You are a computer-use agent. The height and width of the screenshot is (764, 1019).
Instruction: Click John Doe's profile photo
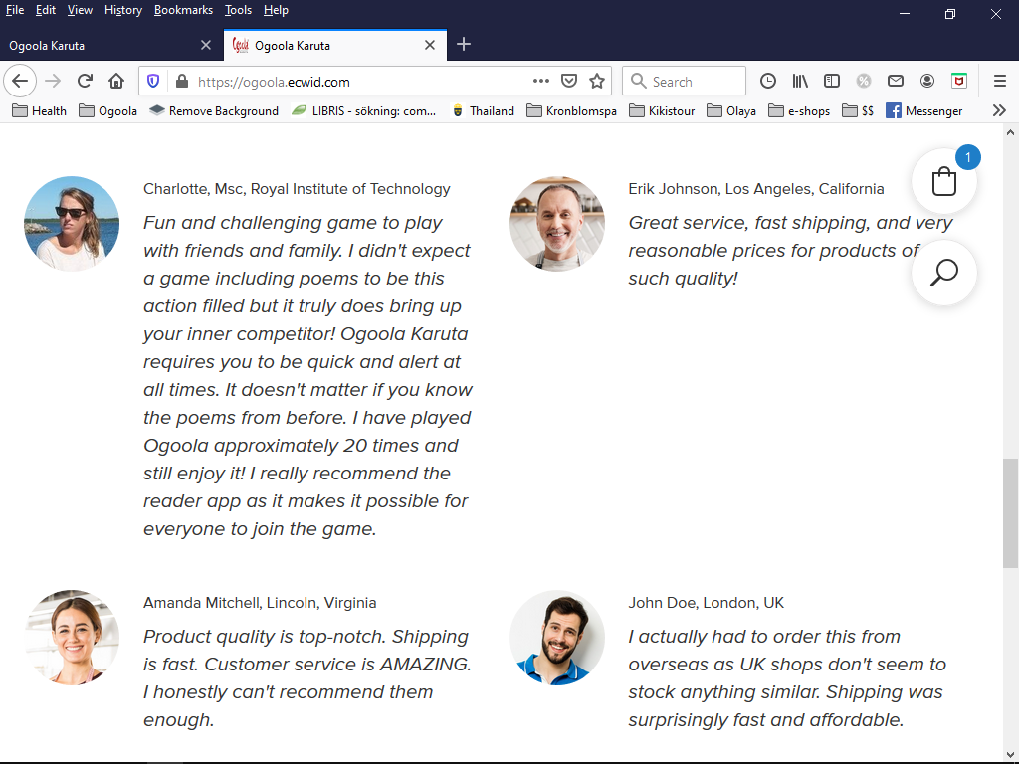(557, 638)
